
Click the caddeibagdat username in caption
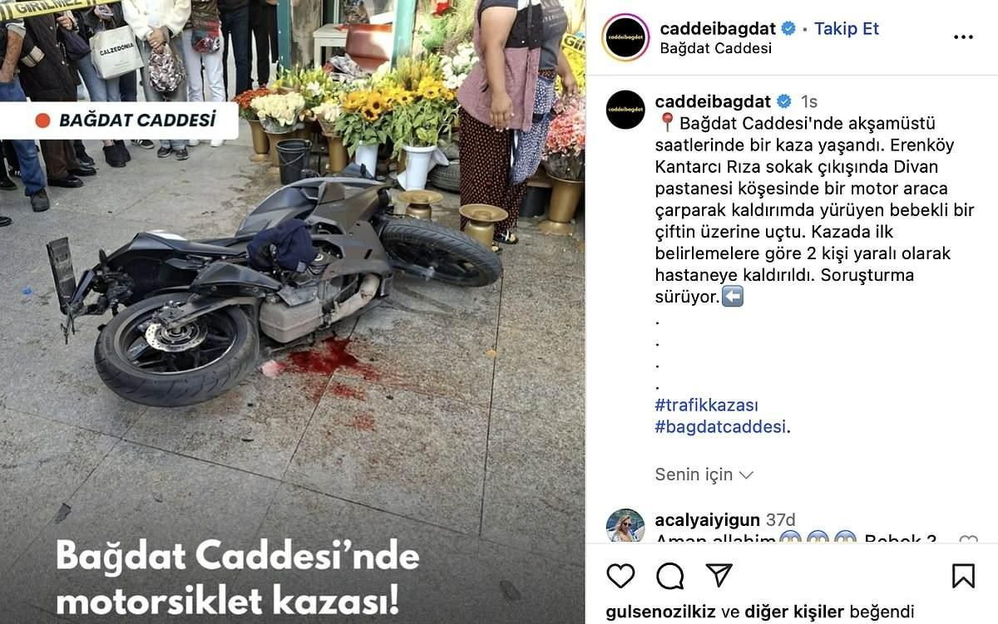pos(714,101)
